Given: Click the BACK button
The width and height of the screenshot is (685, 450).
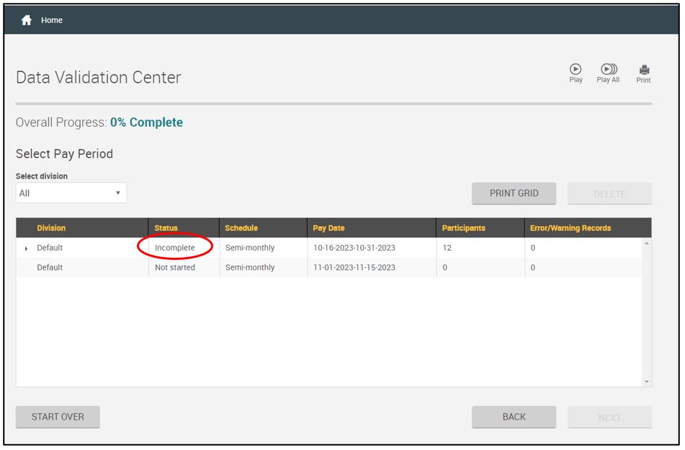Looking at the screenshot, I should pyautogui.click(x=514, y=417).
